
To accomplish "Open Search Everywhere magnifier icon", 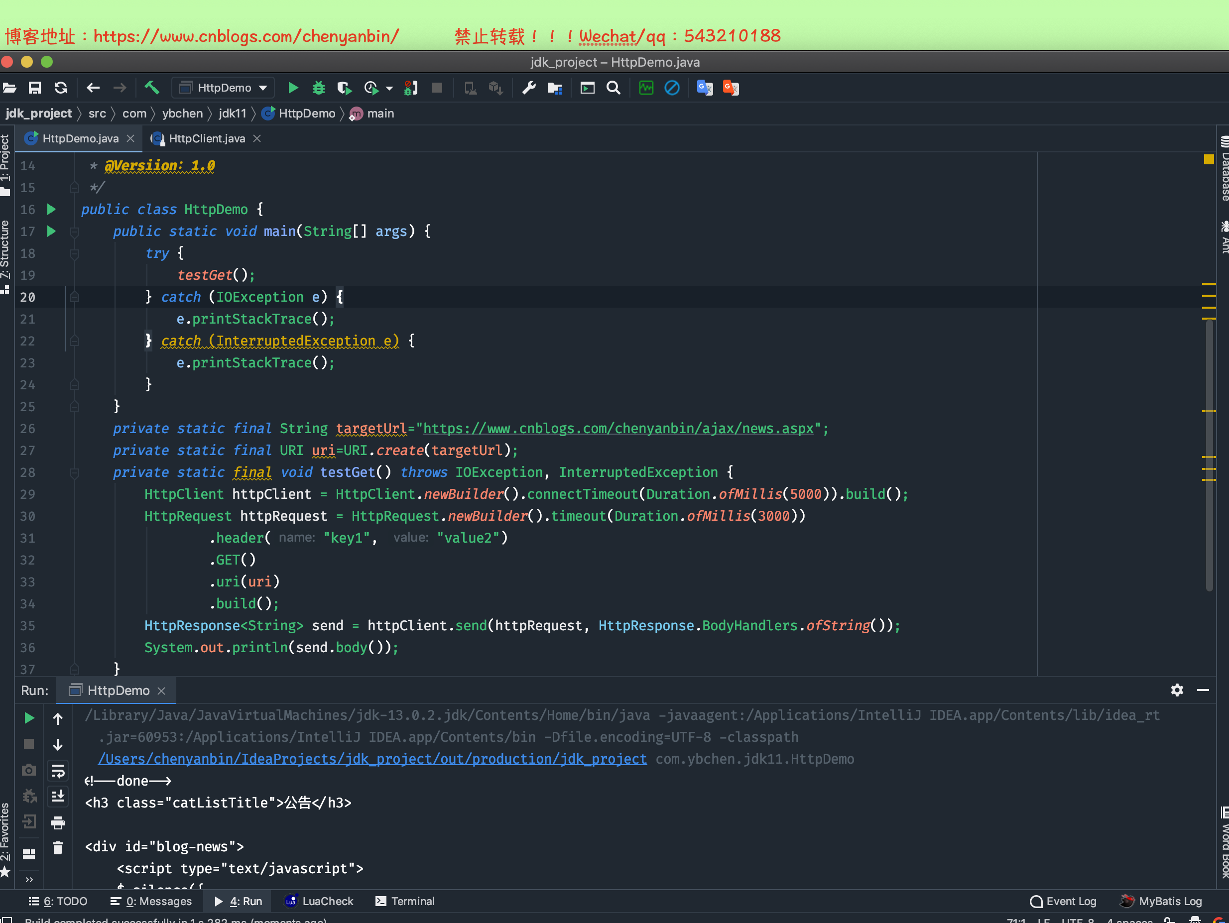I will coord(614,88).
